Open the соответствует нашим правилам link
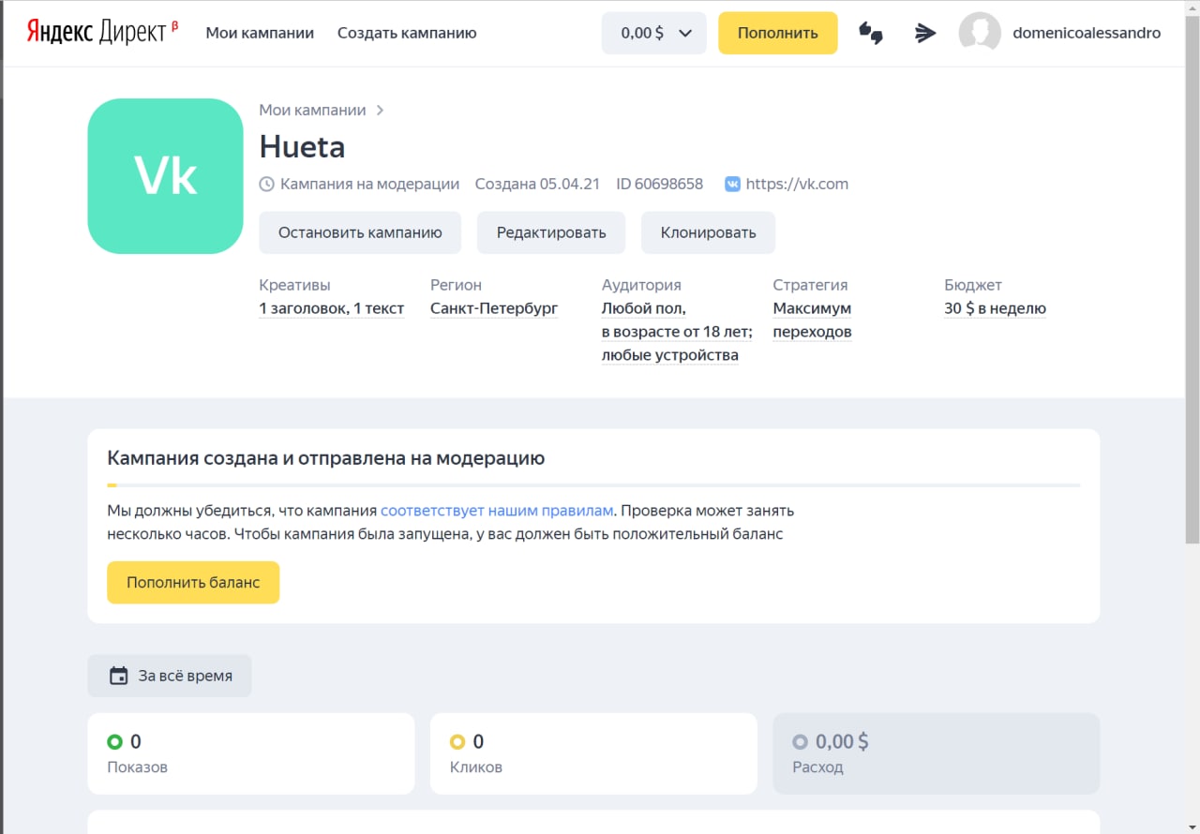Screen dimensions: 1200x834 497,511
